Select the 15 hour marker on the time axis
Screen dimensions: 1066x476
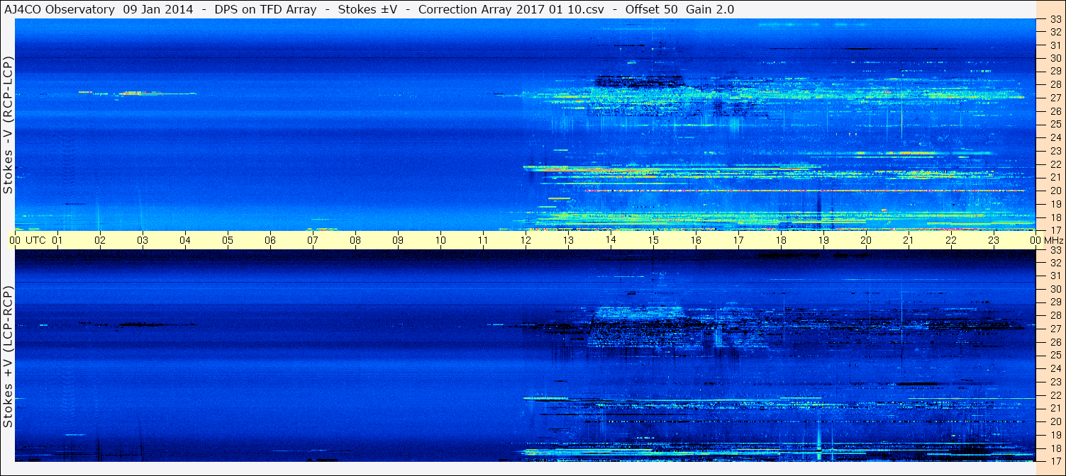pos(653,240)
